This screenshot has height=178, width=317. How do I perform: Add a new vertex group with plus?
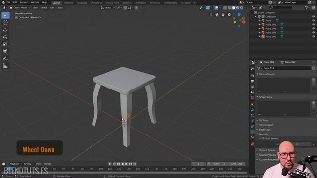(x=314, y=80)
